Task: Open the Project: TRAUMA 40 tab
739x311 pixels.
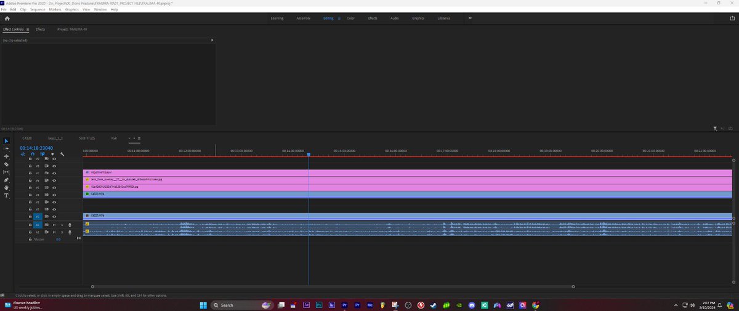Action: 72,29
